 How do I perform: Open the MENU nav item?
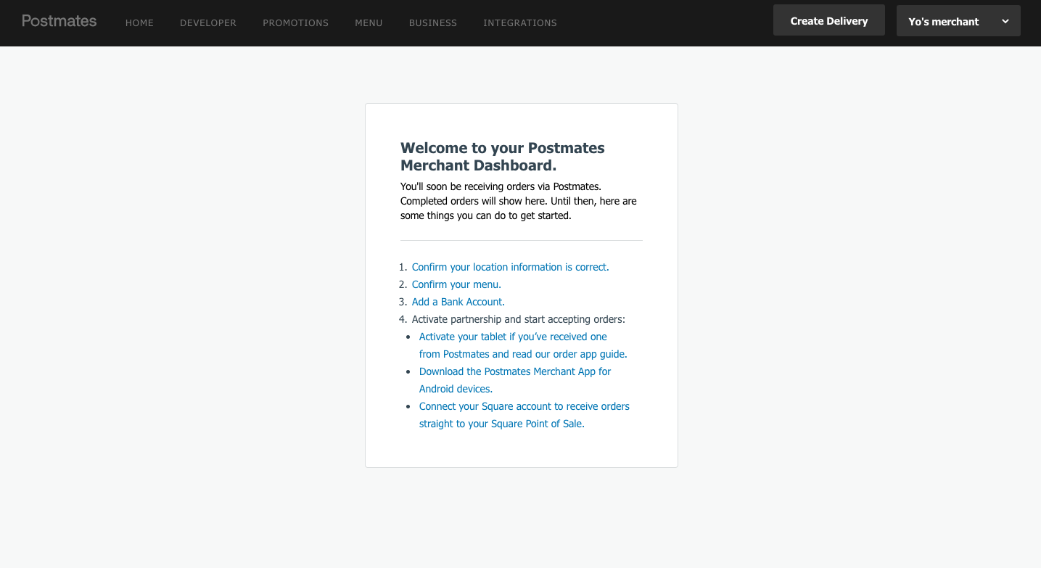click(x=369, y=23)
